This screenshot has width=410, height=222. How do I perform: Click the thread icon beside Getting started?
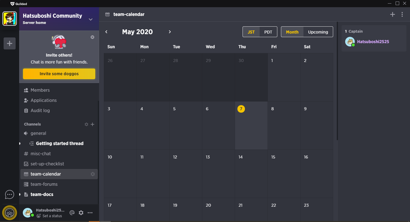(31, 144)
